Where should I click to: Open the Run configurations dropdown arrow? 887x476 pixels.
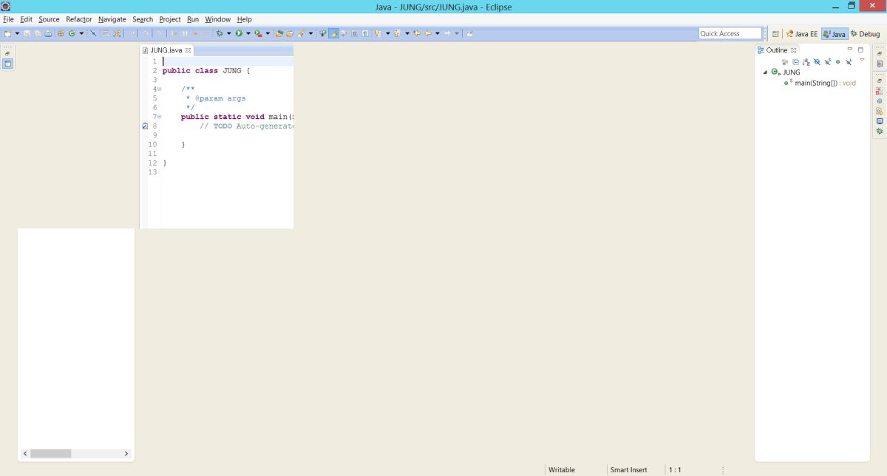pyautogui.click(x=248, y=33)
